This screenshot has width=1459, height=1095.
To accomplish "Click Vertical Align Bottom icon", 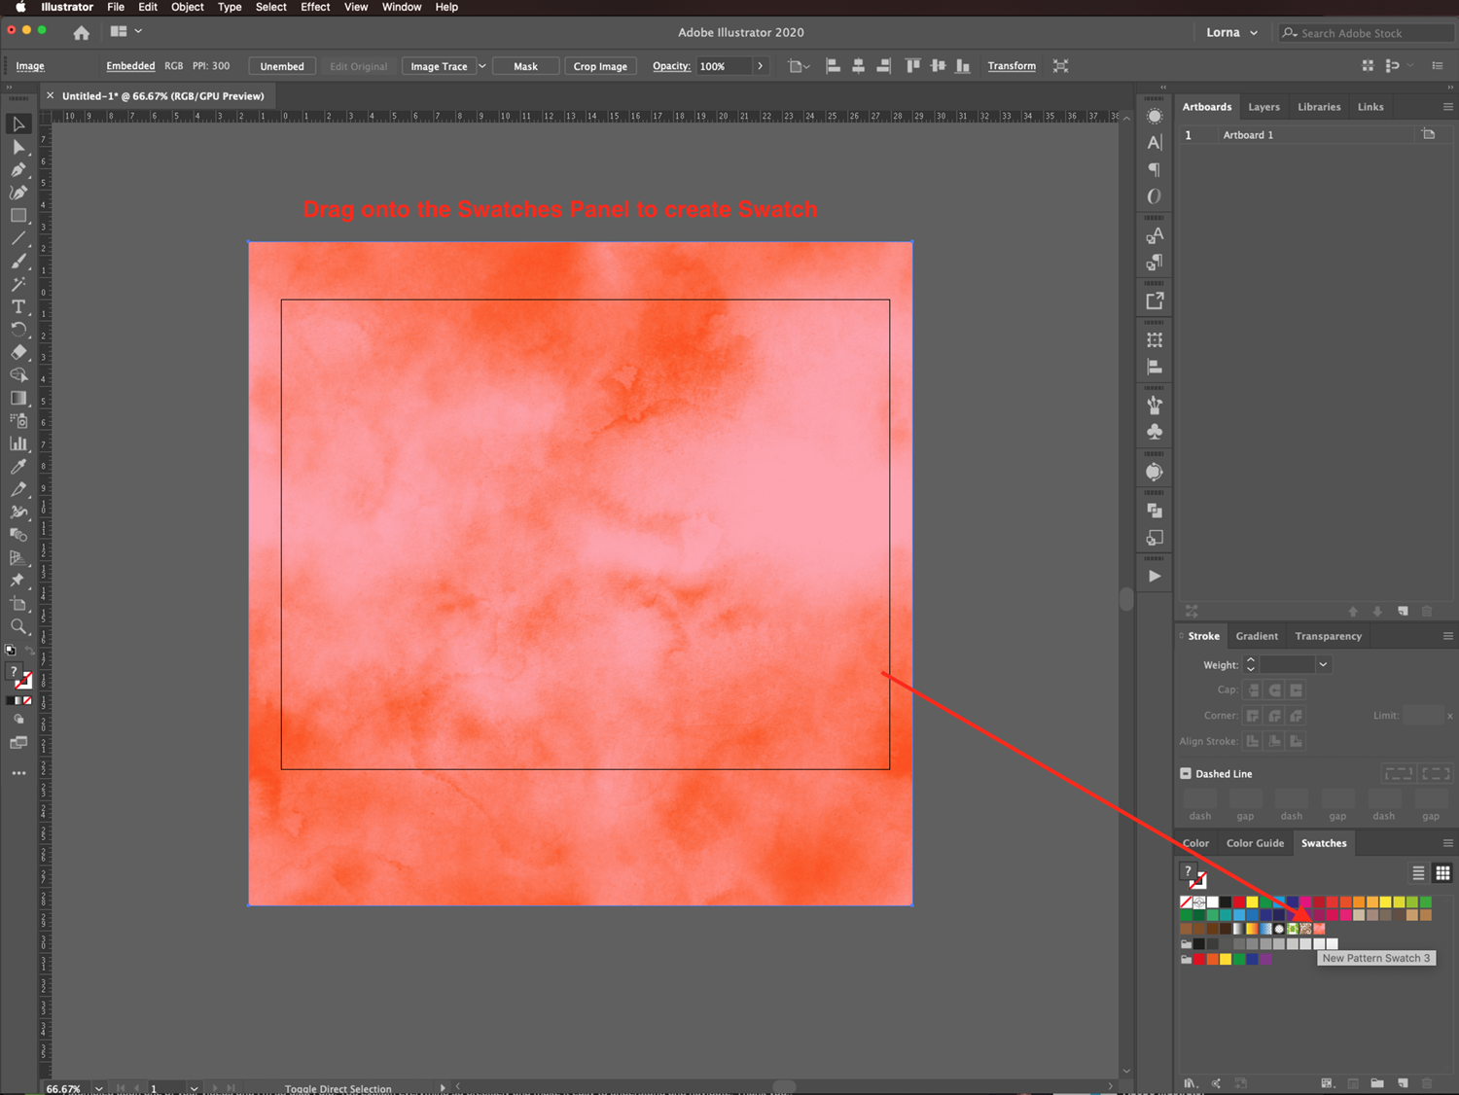I will click(x=963, y=66).
